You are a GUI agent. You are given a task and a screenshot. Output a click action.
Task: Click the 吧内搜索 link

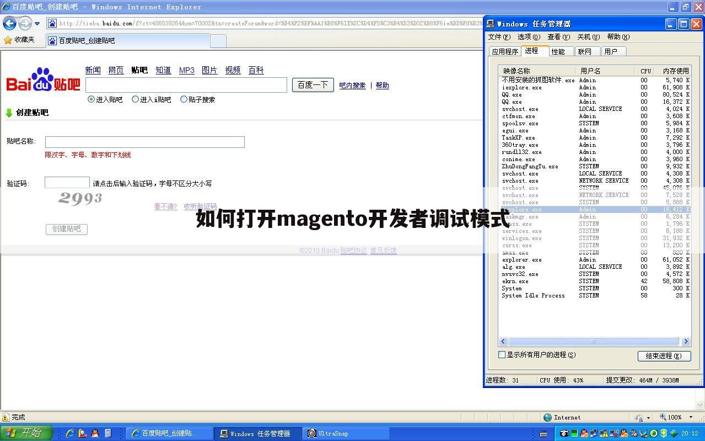[x=352, y=86]
